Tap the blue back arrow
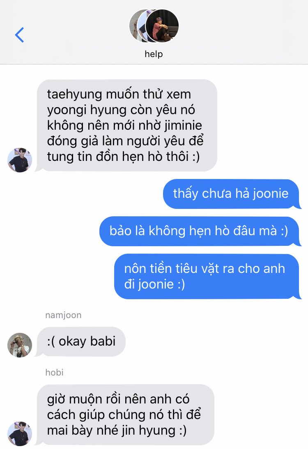This screenshot has width=308, height=449. click(19, 35)
